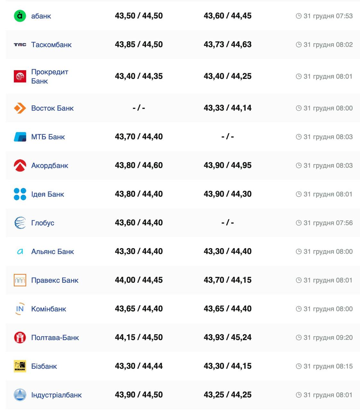Screen dimensions: 360x410
Task: Click the orange Vostok Bank arrow logo
Action: (20, 108)
